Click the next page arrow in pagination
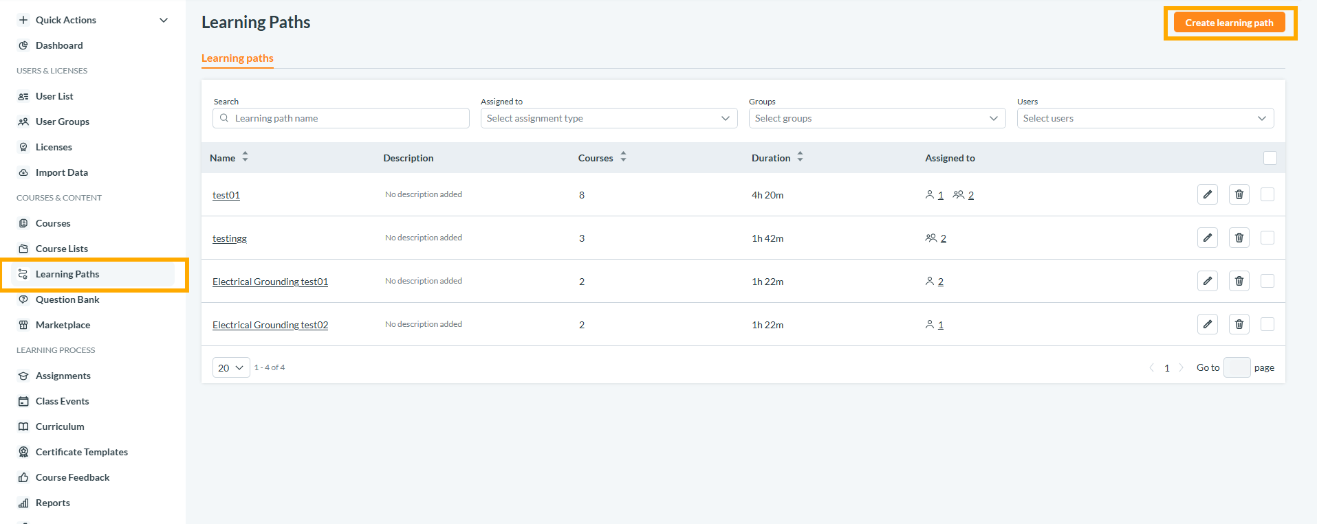Viewport: 1317px width, 524px height. (1181, 367)
